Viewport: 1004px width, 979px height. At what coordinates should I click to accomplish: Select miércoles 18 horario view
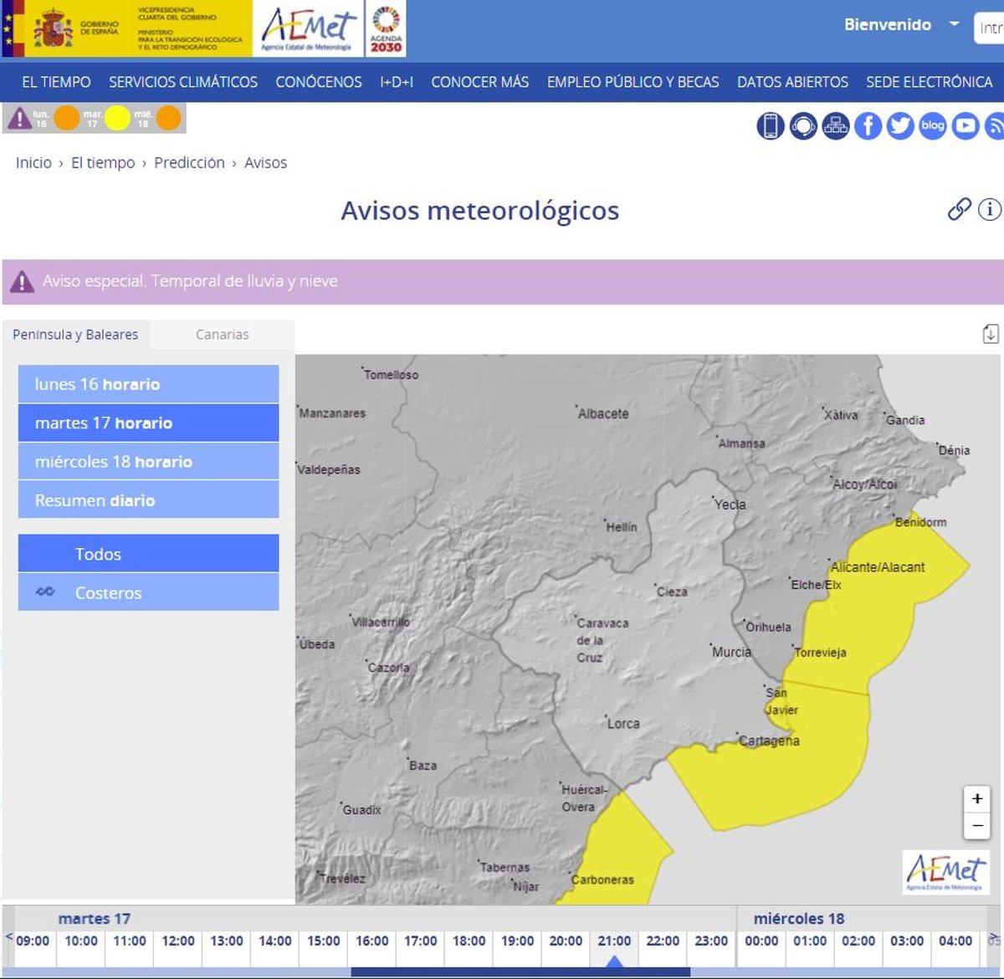pyautogui.click(x=148, y=462)
